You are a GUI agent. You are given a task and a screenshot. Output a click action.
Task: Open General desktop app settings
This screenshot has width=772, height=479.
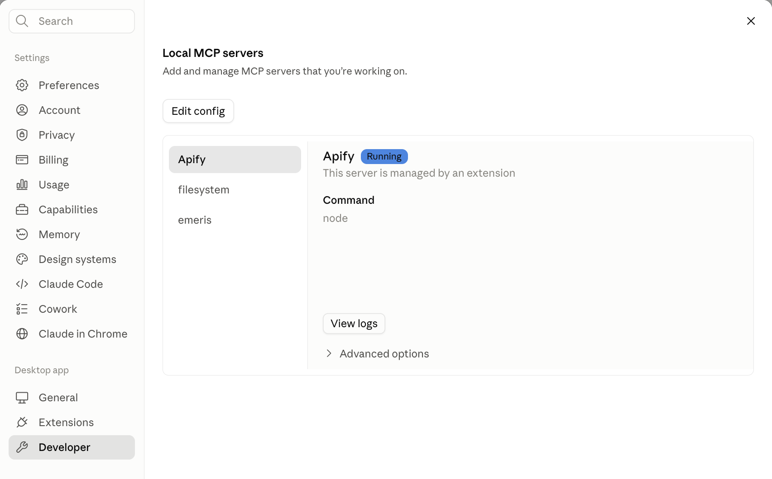(72, 397)
